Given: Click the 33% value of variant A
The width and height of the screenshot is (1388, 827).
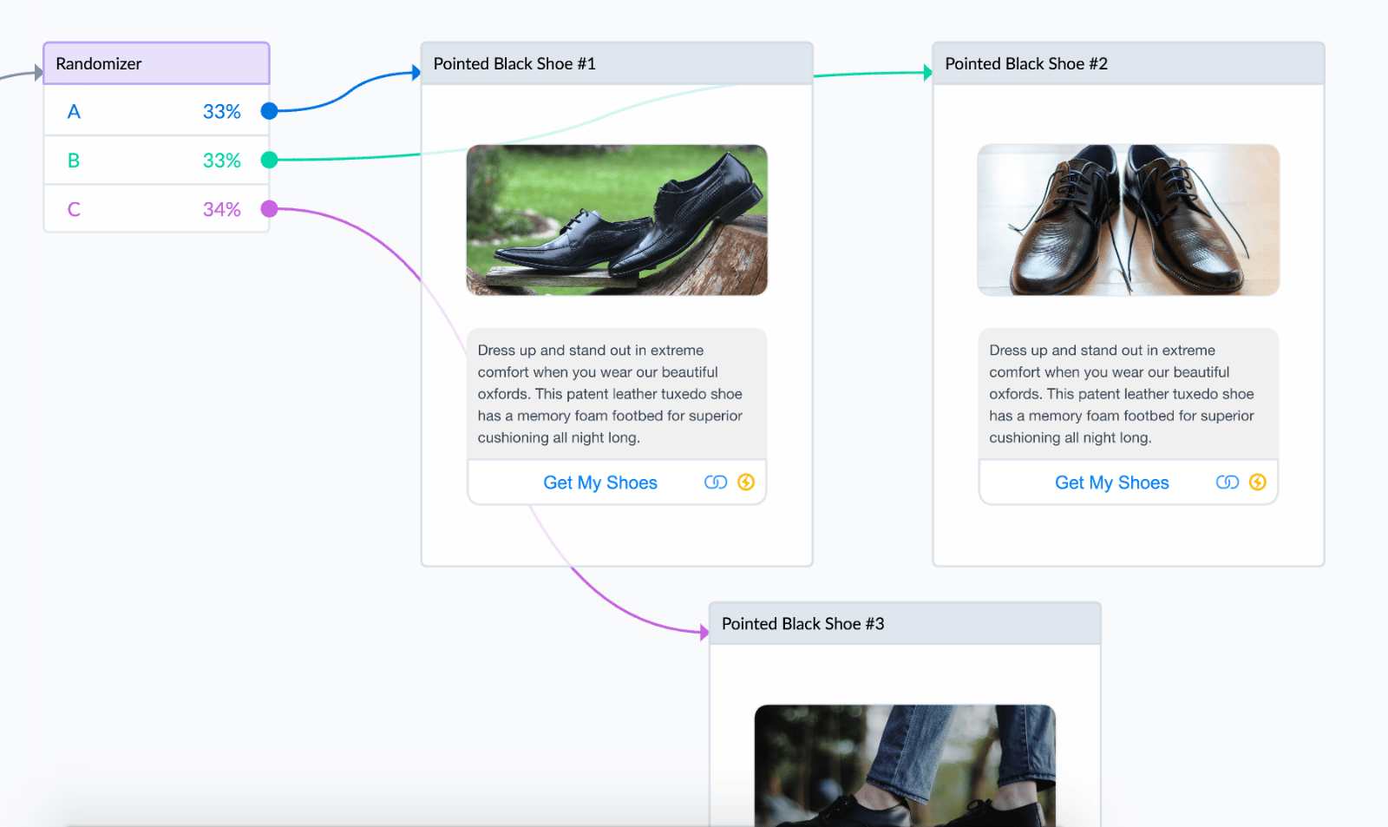Looking at the screenshot, I should (x=222, y=112).
